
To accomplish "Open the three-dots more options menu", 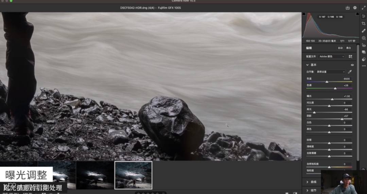I will coord(364,66).
